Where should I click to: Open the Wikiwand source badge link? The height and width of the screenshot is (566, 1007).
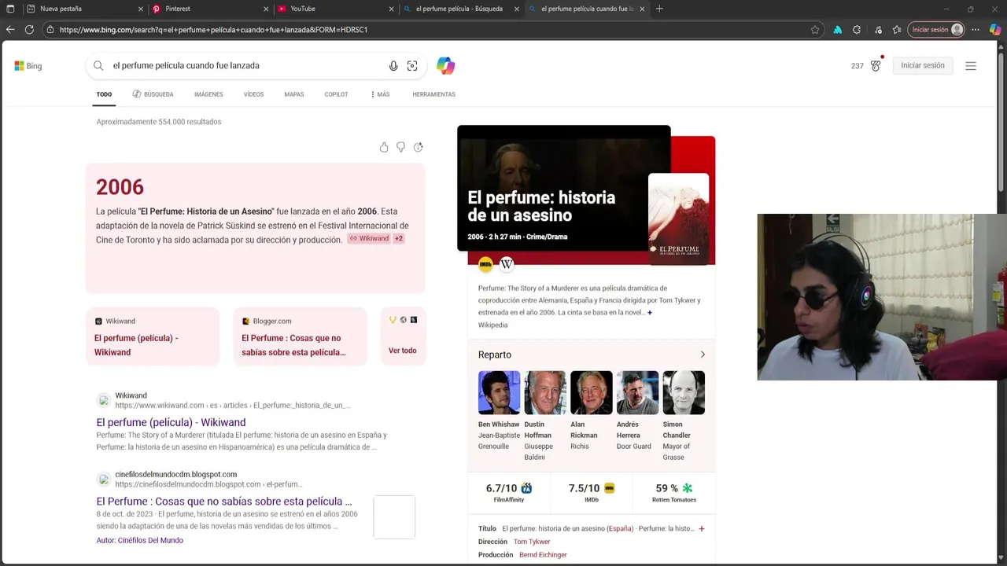[x=369, y=238]
